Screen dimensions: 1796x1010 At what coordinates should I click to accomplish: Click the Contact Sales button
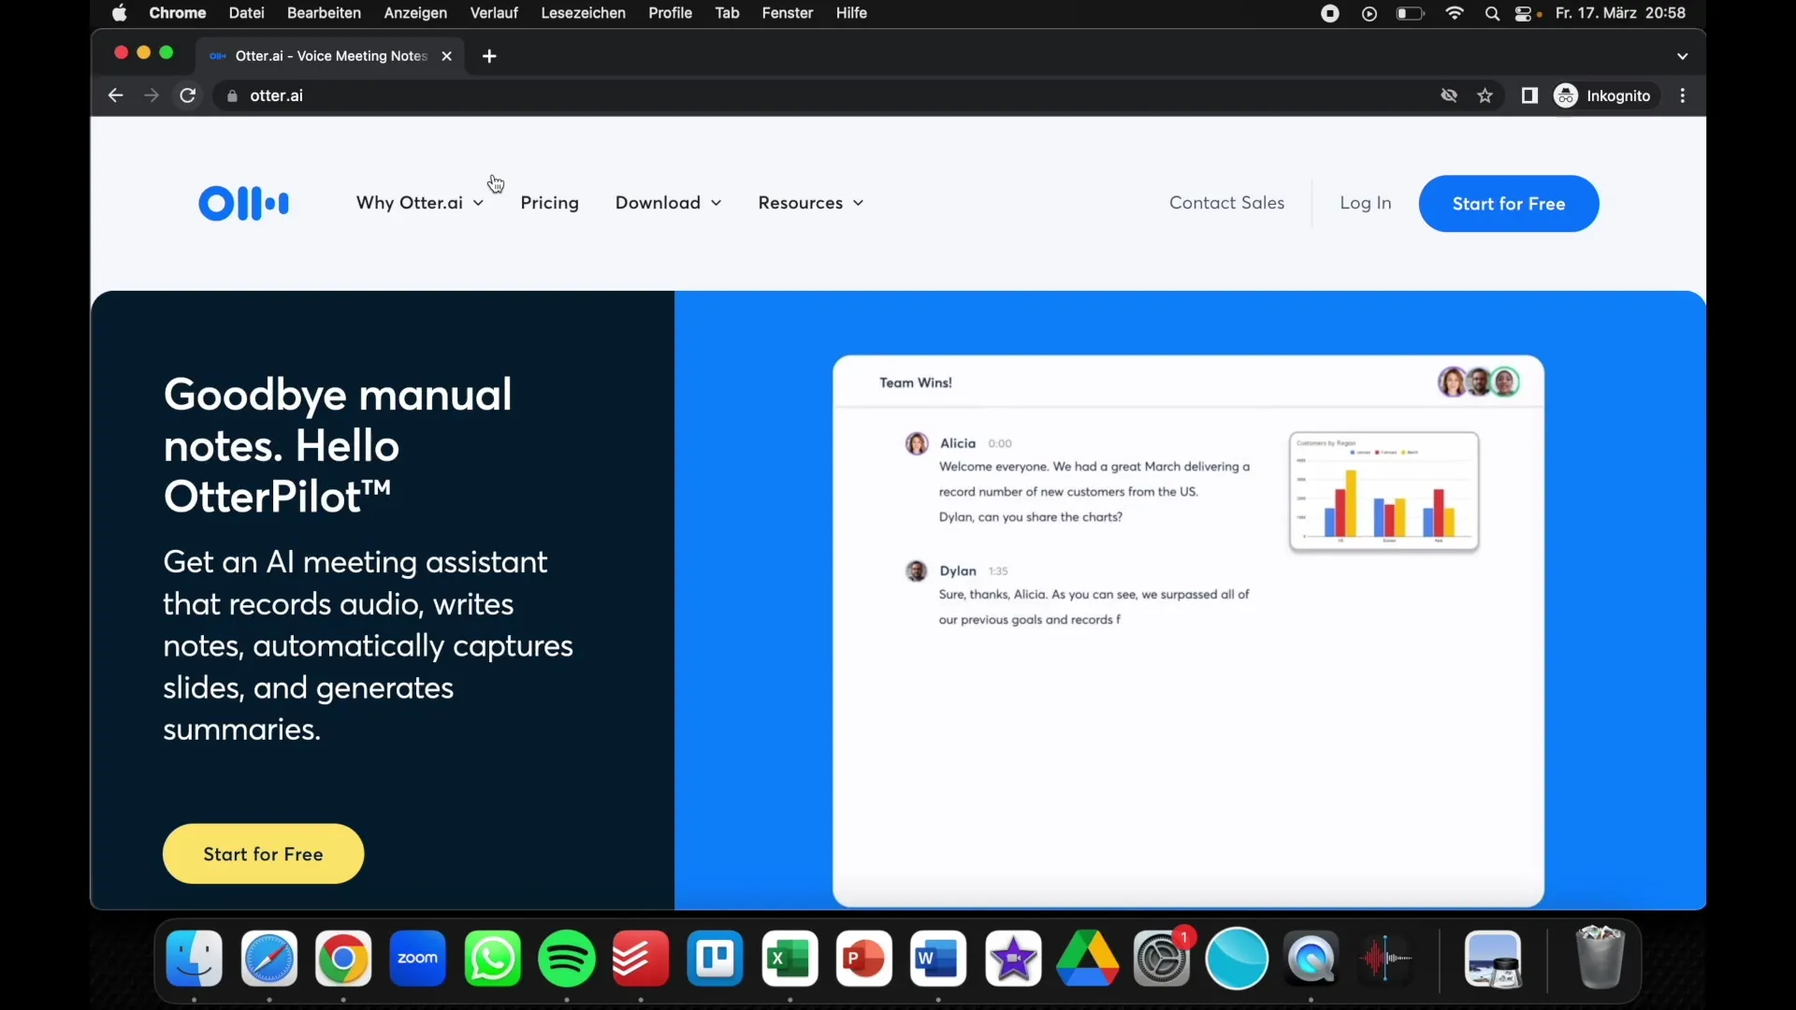pos(1226,202)
